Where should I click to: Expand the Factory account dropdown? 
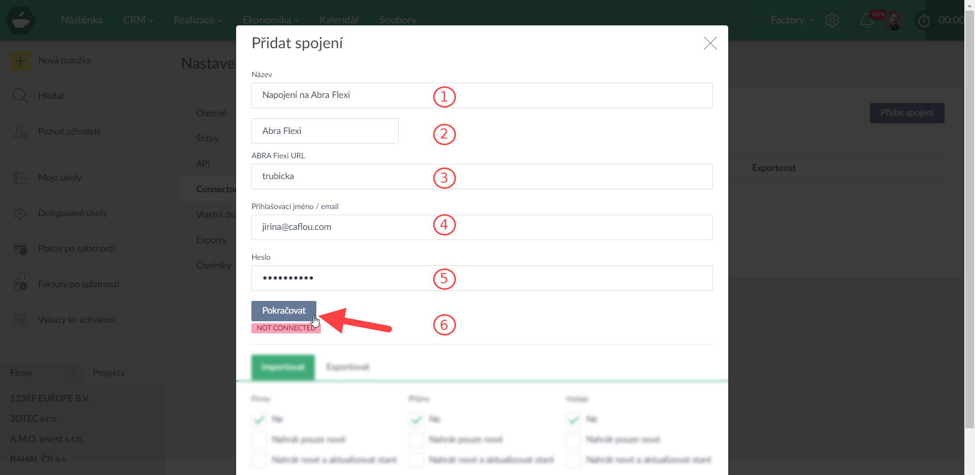792,20
